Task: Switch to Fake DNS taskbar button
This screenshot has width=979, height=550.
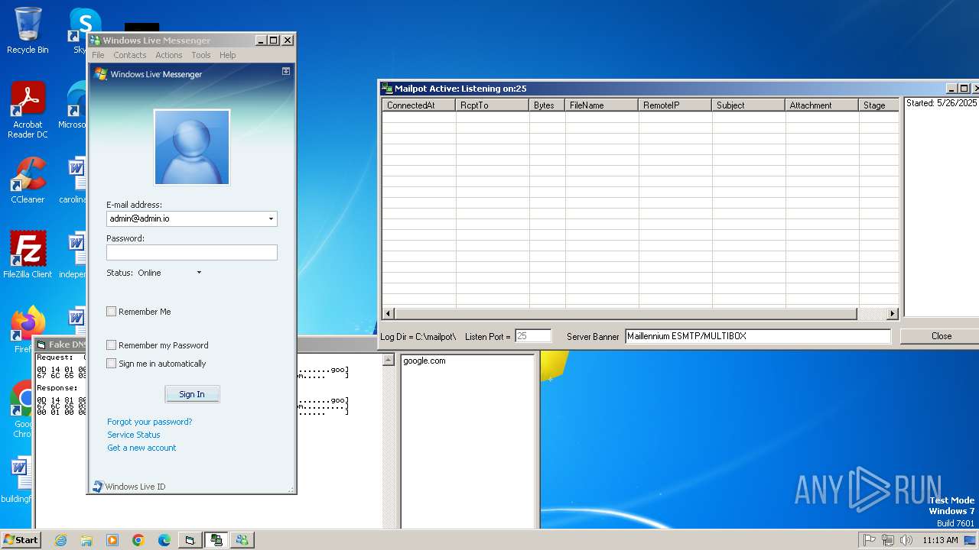Action: tap(190, 540)
